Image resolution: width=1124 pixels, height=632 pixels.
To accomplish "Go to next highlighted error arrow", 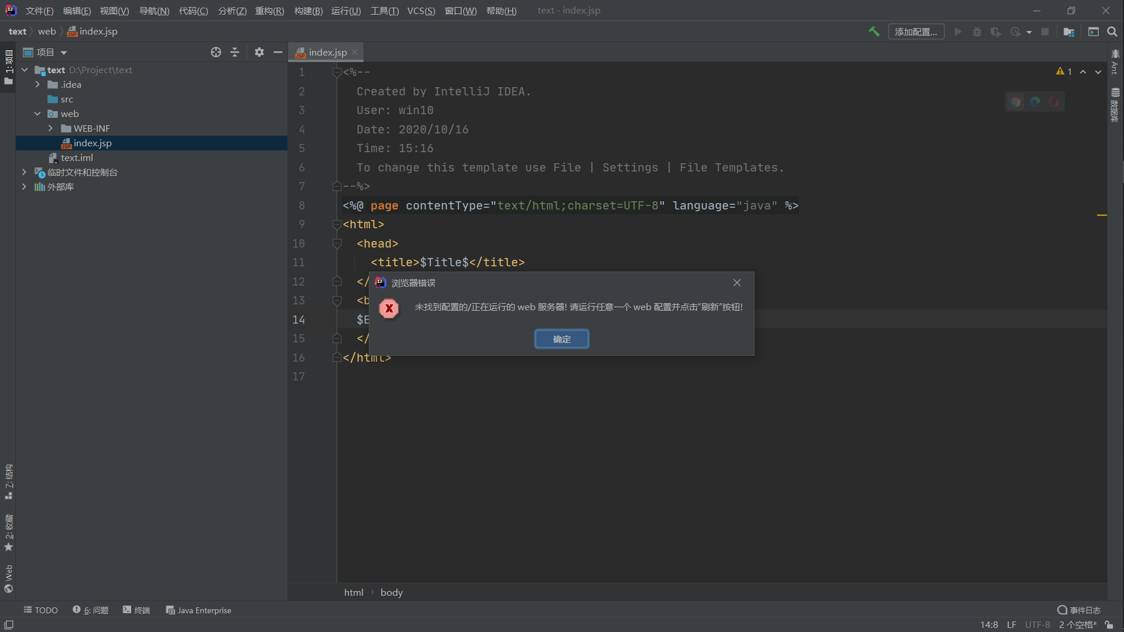I will click(x=1098, y=71).
